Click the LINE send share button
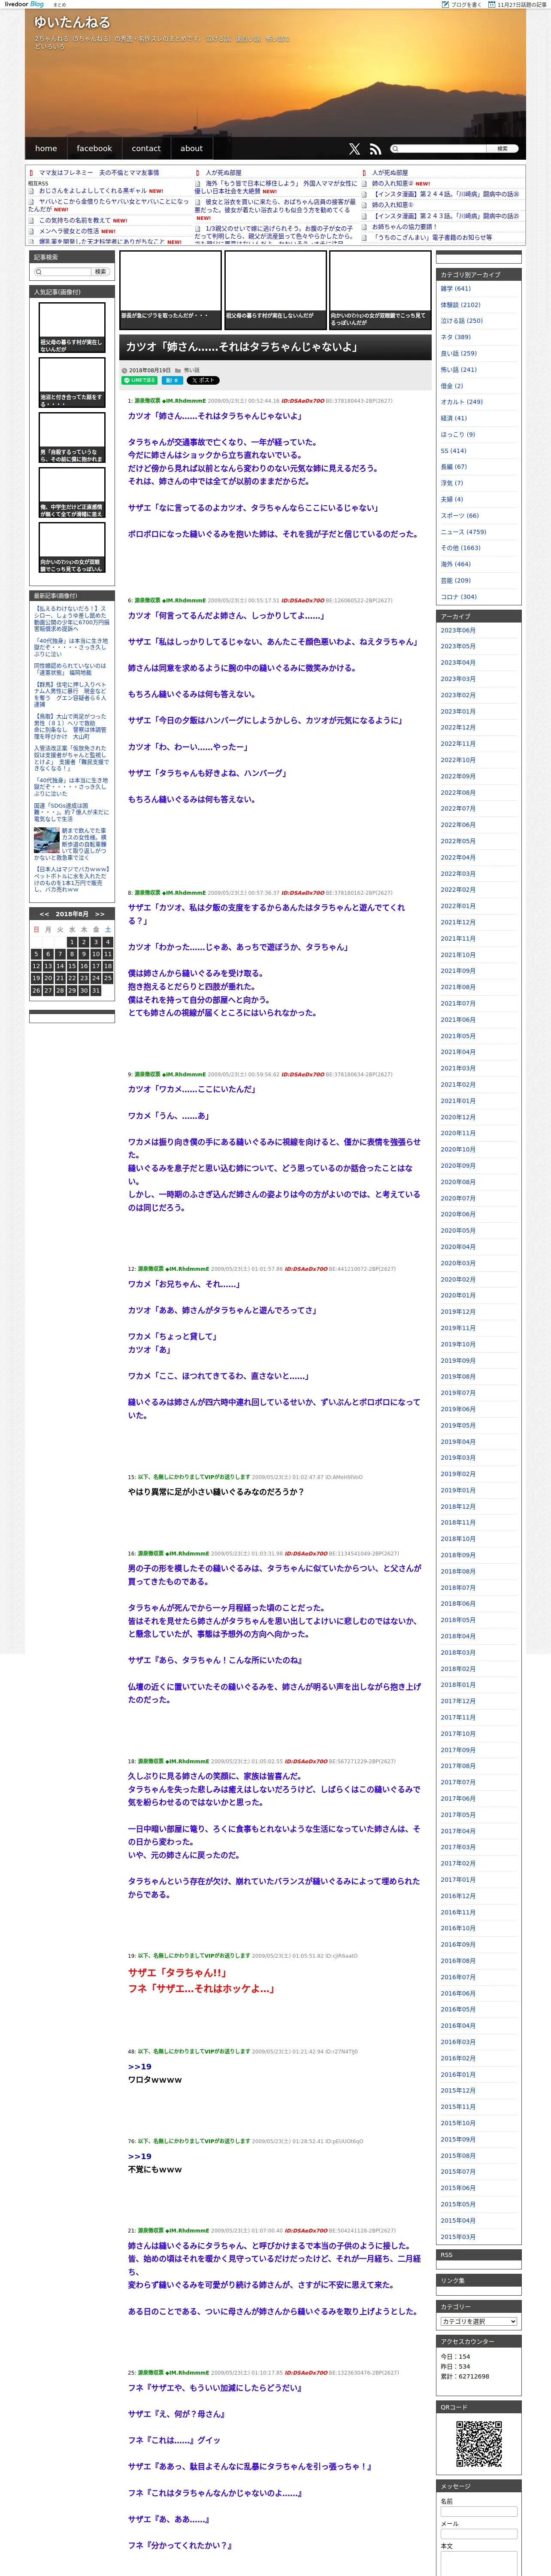 coord(140,380)
